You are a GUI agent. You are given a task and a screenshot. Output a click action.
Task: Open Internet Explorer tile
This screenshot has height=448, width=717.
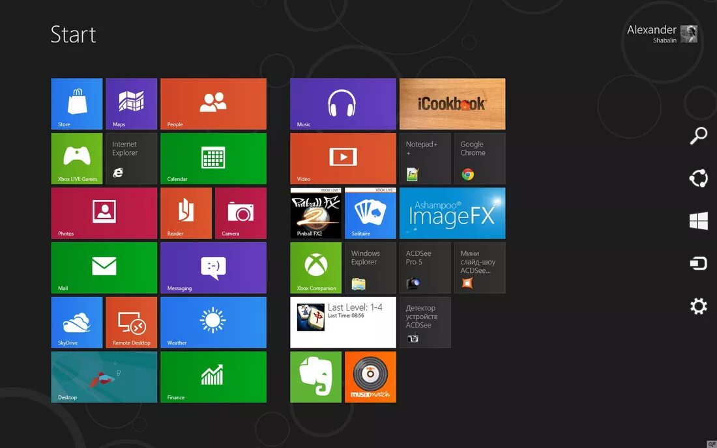tap(131, 158)
